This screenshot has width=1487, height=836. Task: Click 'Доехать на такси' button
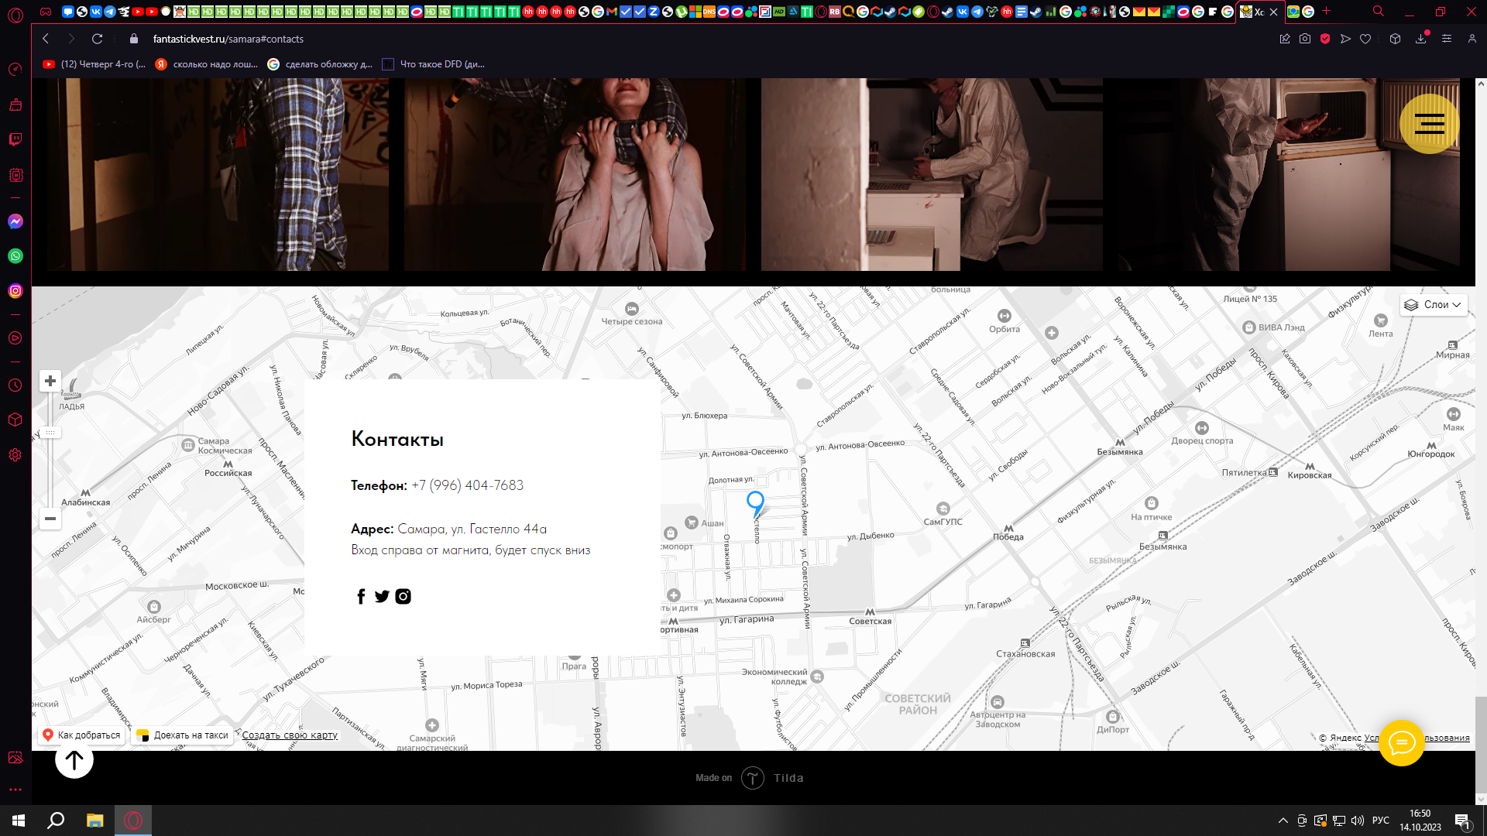(182, 735)
